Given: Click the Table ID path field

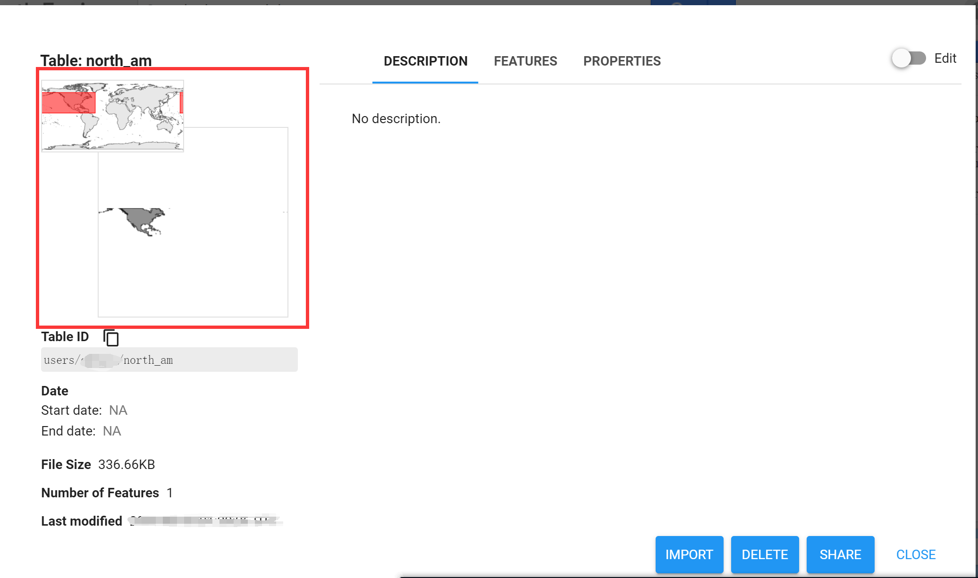Looking at the screenshot, I should tap(169, 360).
